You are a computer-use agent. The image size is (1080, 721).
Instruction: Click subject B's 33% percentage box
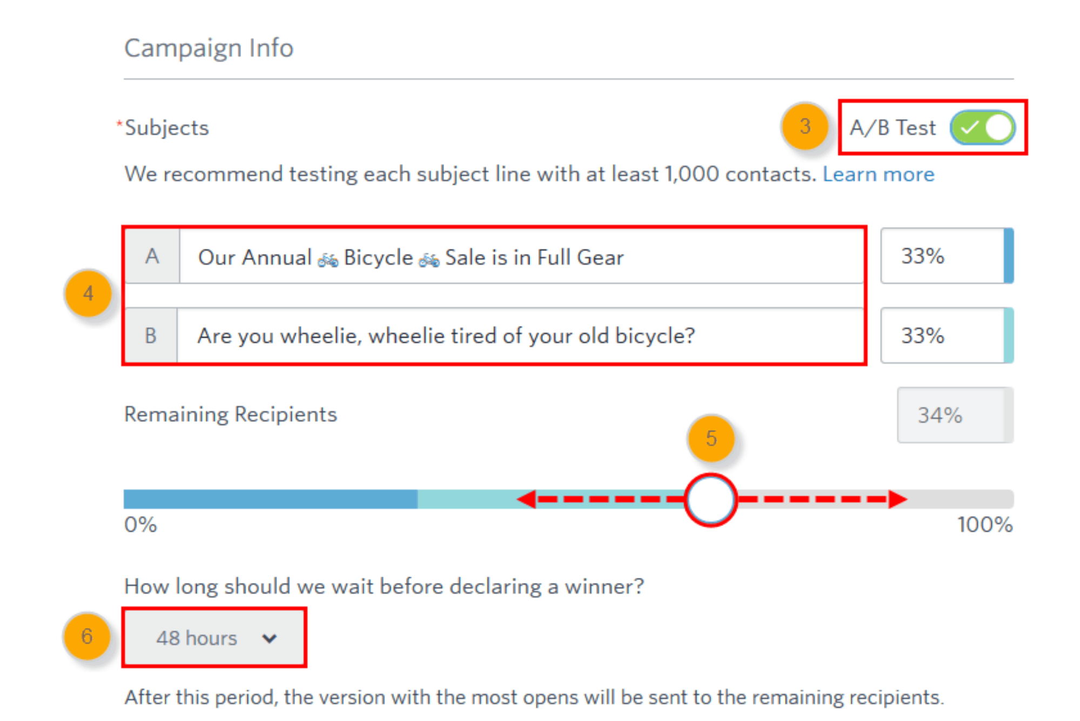coord(947,335)
